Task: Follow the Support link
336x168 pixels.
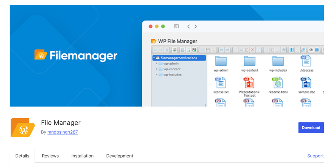Action: pyautogui.click(x=315, y=156)
